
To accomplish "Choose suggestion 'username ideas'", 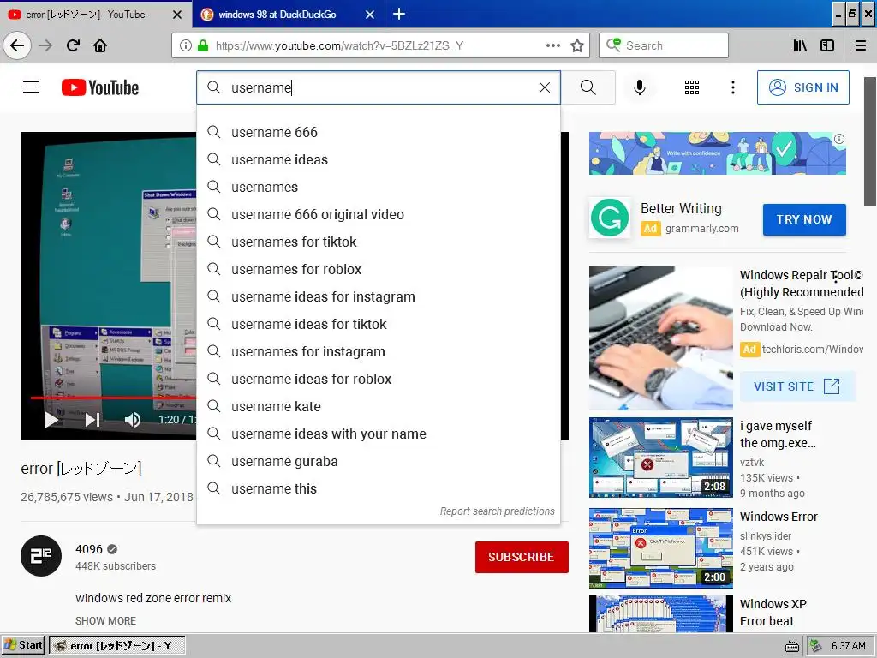I will coord(378,159).
